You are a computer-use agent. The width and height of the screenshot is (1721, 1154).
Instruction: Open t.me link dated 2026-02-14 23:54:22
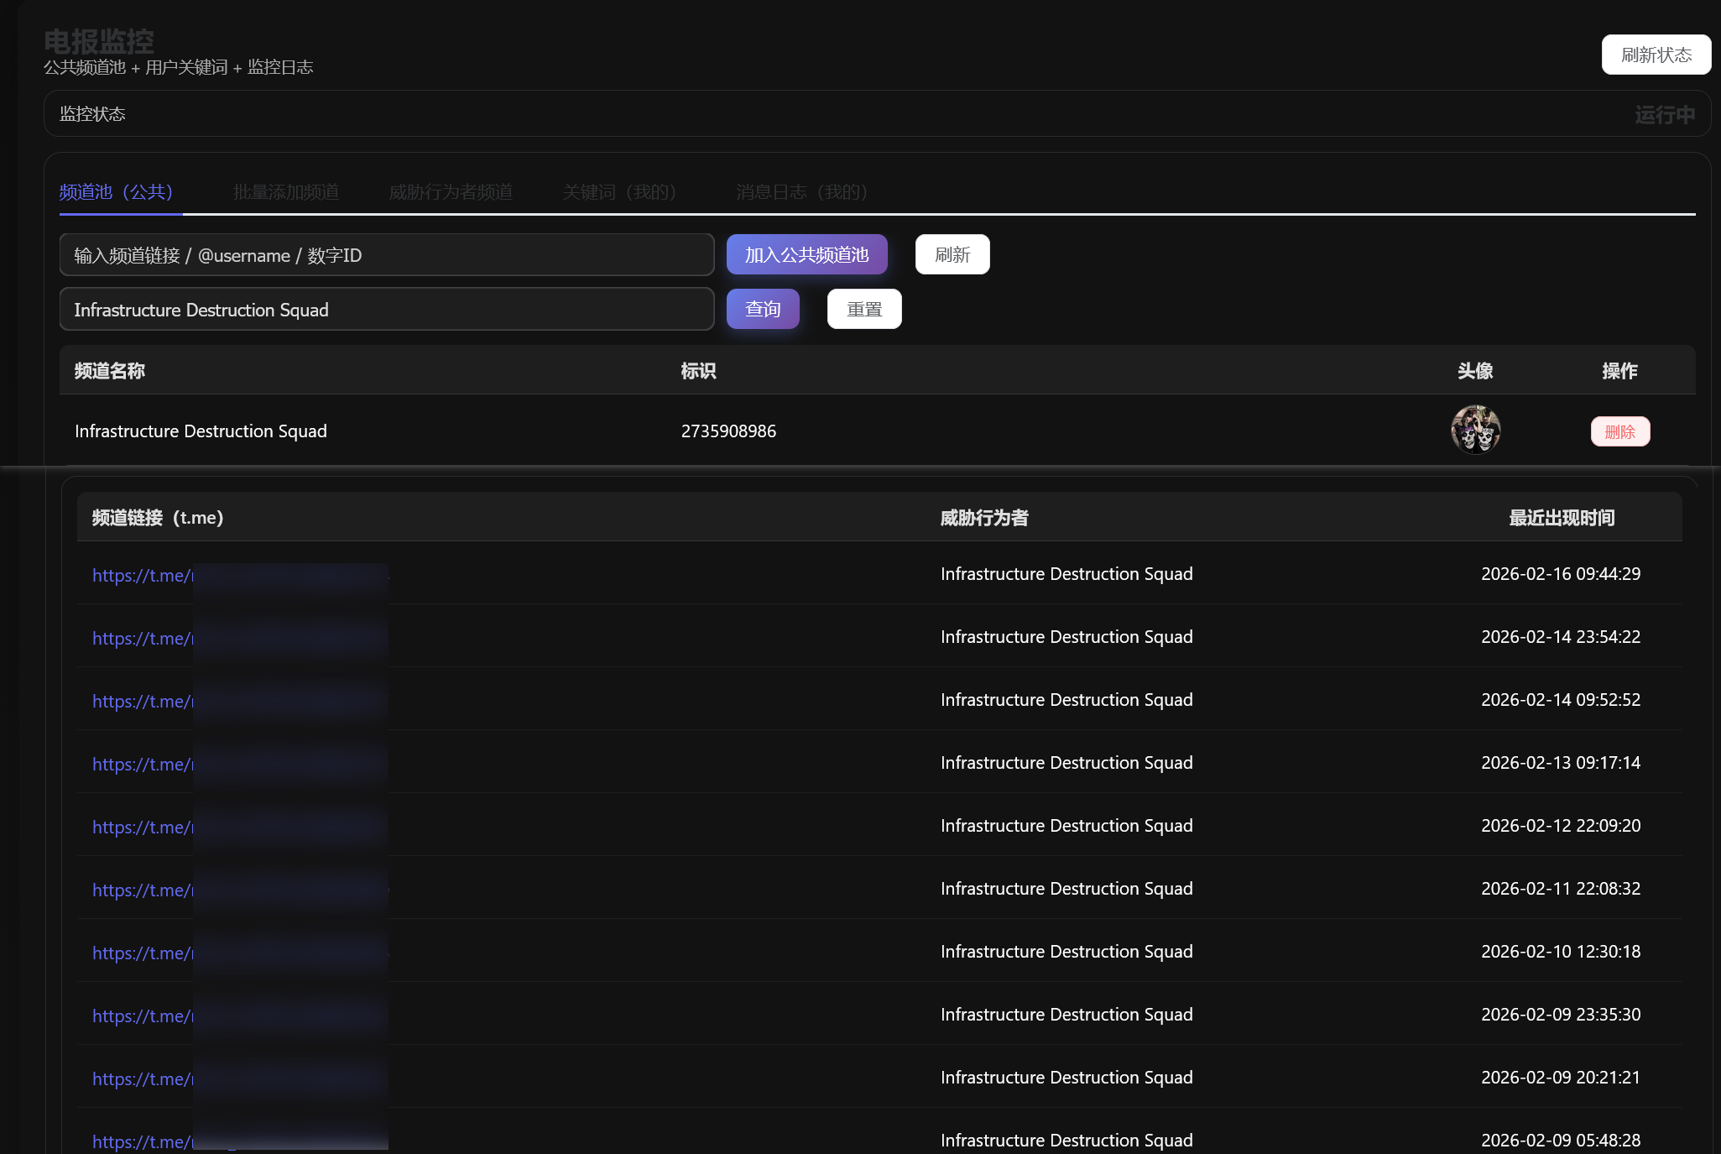click(x=142, y=639)
